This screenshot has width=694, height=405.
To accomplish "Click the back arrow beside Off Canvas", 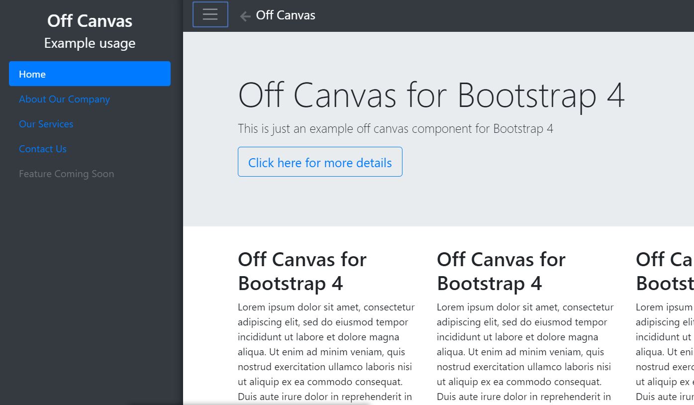I will (x=244, y=15).
